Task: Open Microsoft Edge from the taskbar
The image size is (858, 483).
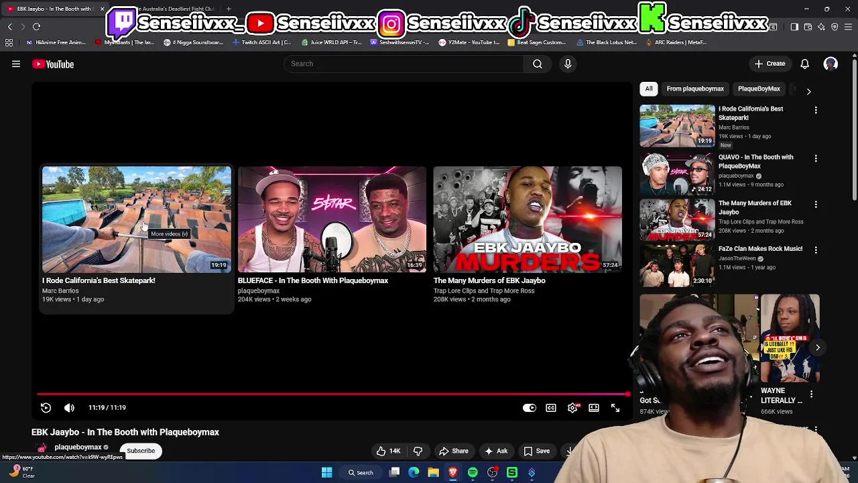Action: click(414, 473)
